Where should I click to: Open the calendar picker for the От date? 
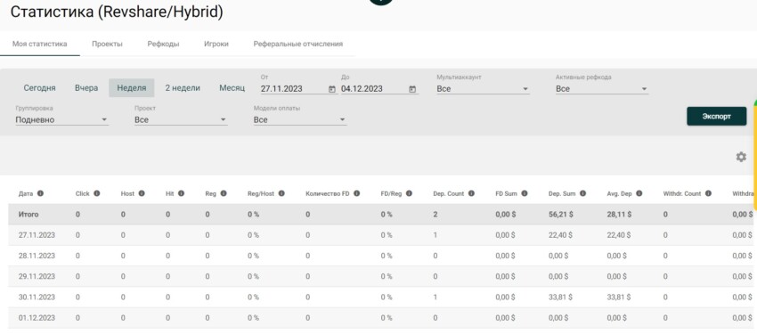[332, 89]
